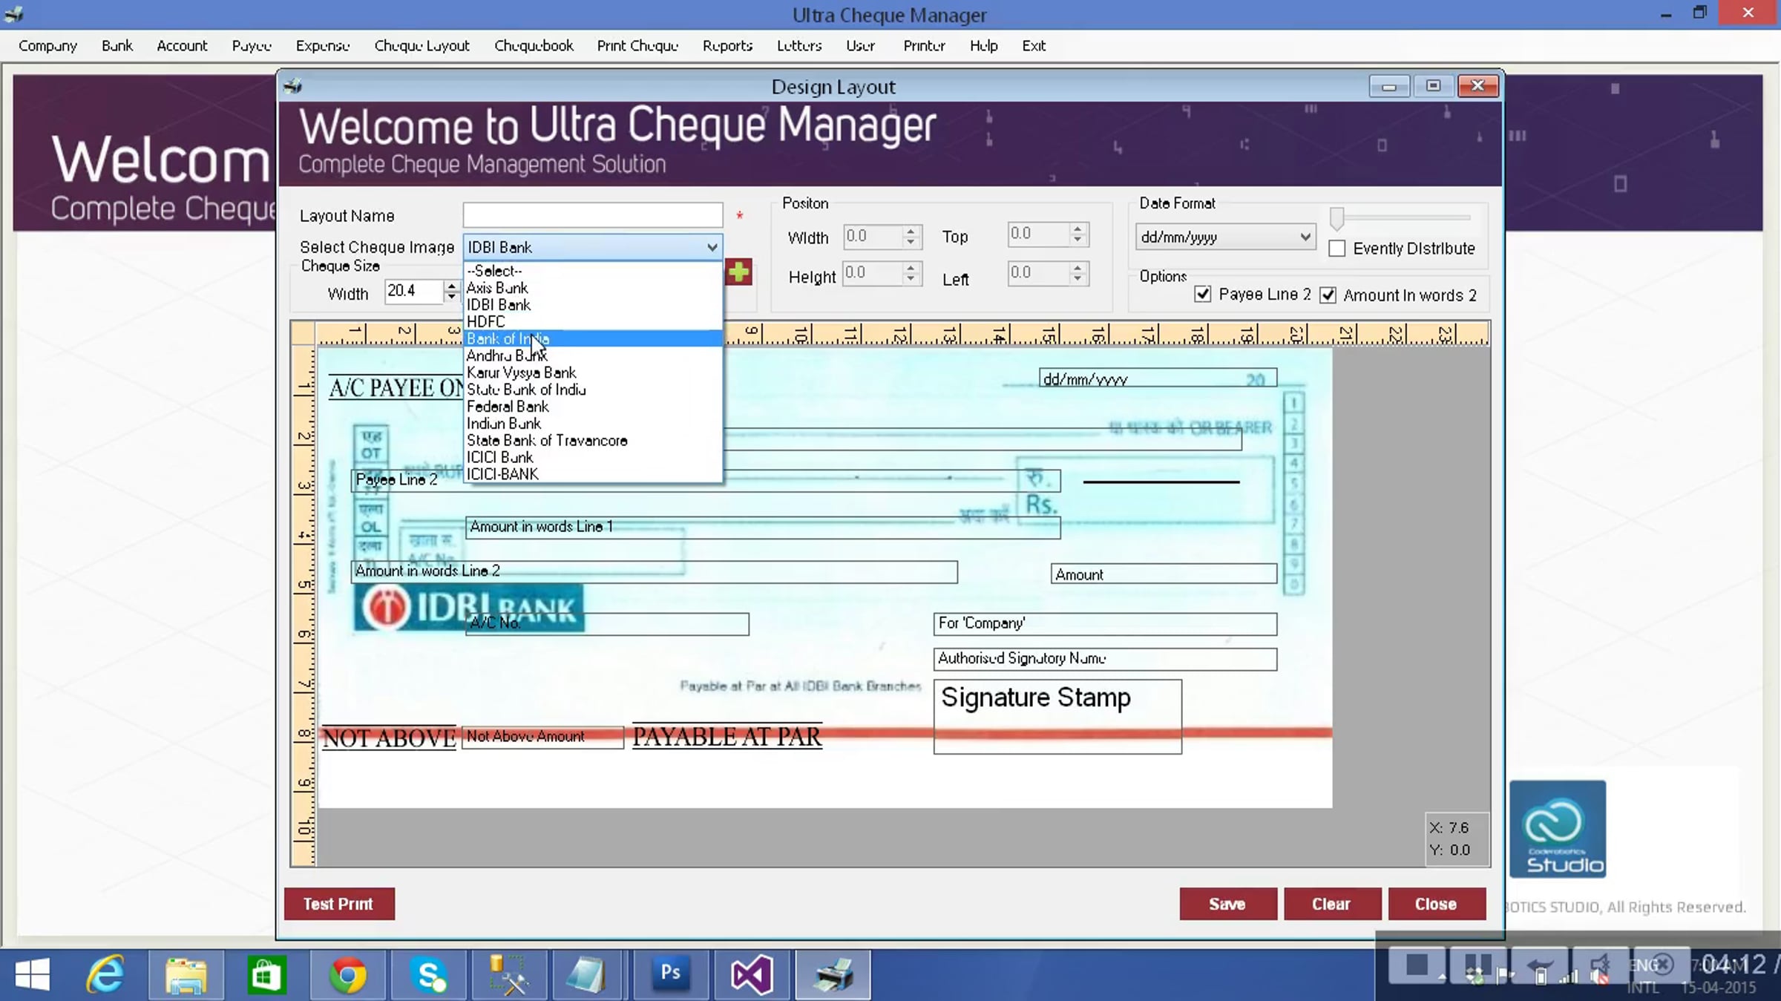Select Federal Bank from the list
This screenshot has width=1781, height=1001.
pyautogui.click(x=593, y=407)
